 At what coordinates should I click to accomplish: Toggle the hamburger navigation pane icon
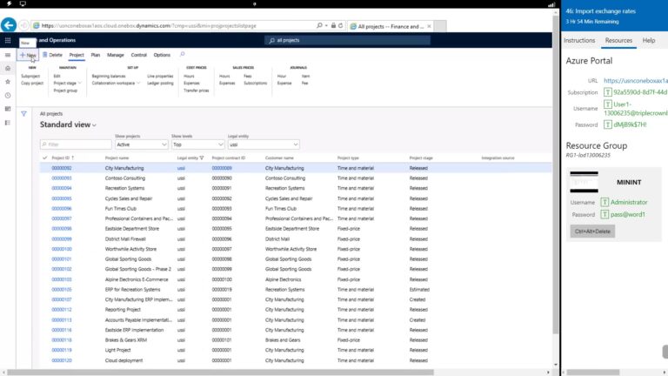click(x=8, y=55)
